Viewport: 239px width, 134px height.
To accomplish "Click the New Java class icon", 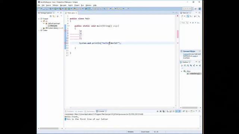I will coord(69,9).
